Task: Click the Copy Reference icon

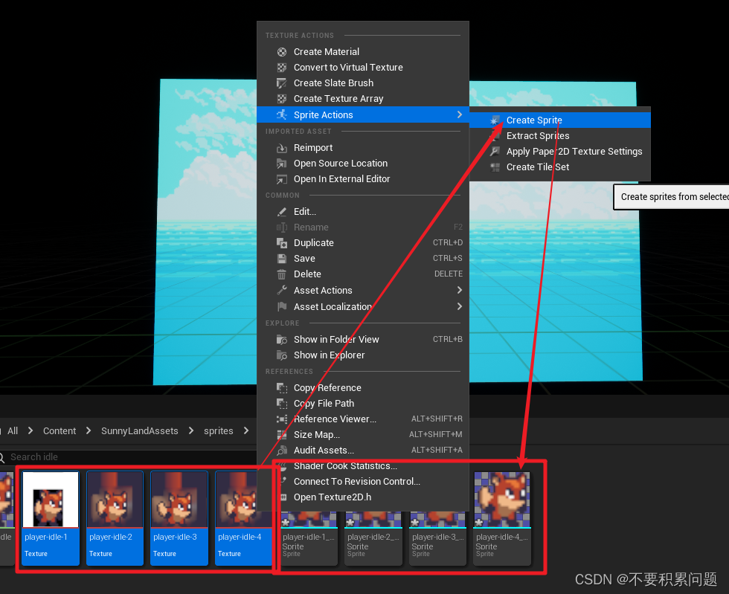Action: (x=282, y=388)
